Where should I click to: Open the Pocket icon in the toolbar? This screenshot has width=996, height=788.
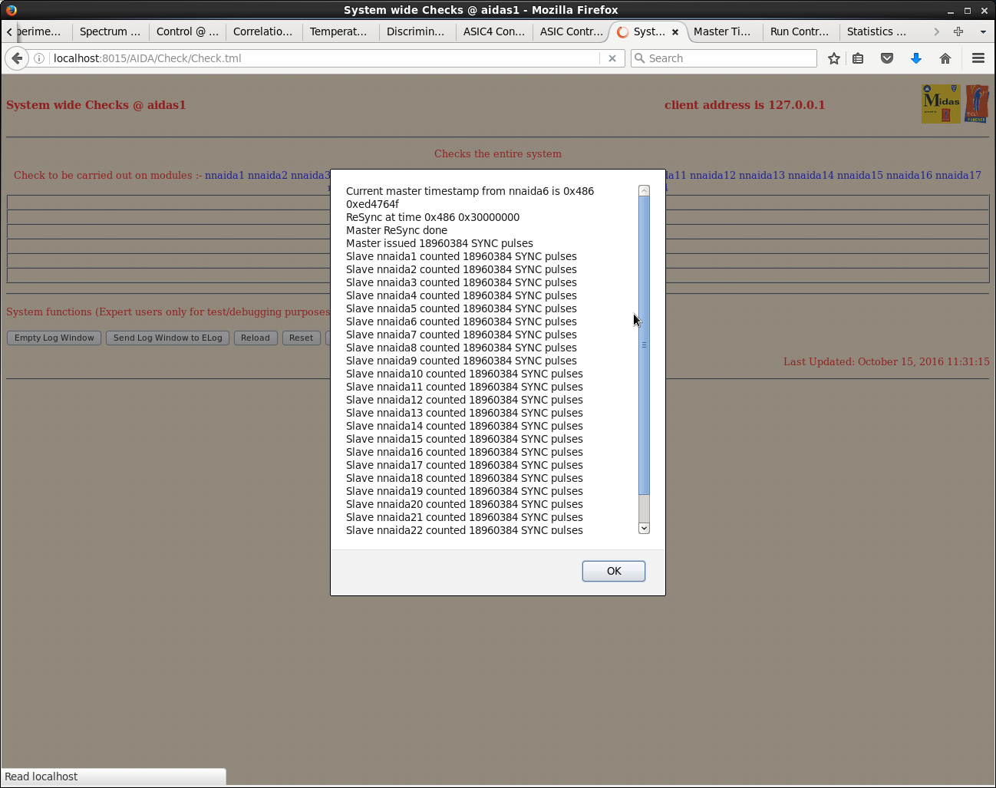coord(887,58)
